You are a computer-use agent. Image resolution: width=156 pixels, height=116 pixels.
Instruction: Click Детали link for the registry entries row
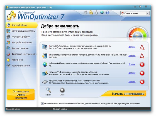point(132,73)
